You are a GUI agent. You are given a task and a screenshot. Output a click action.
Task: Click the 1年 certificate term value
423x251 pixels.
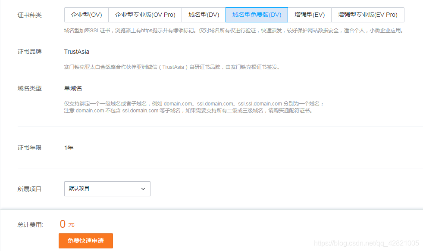(x=69, y=148)
